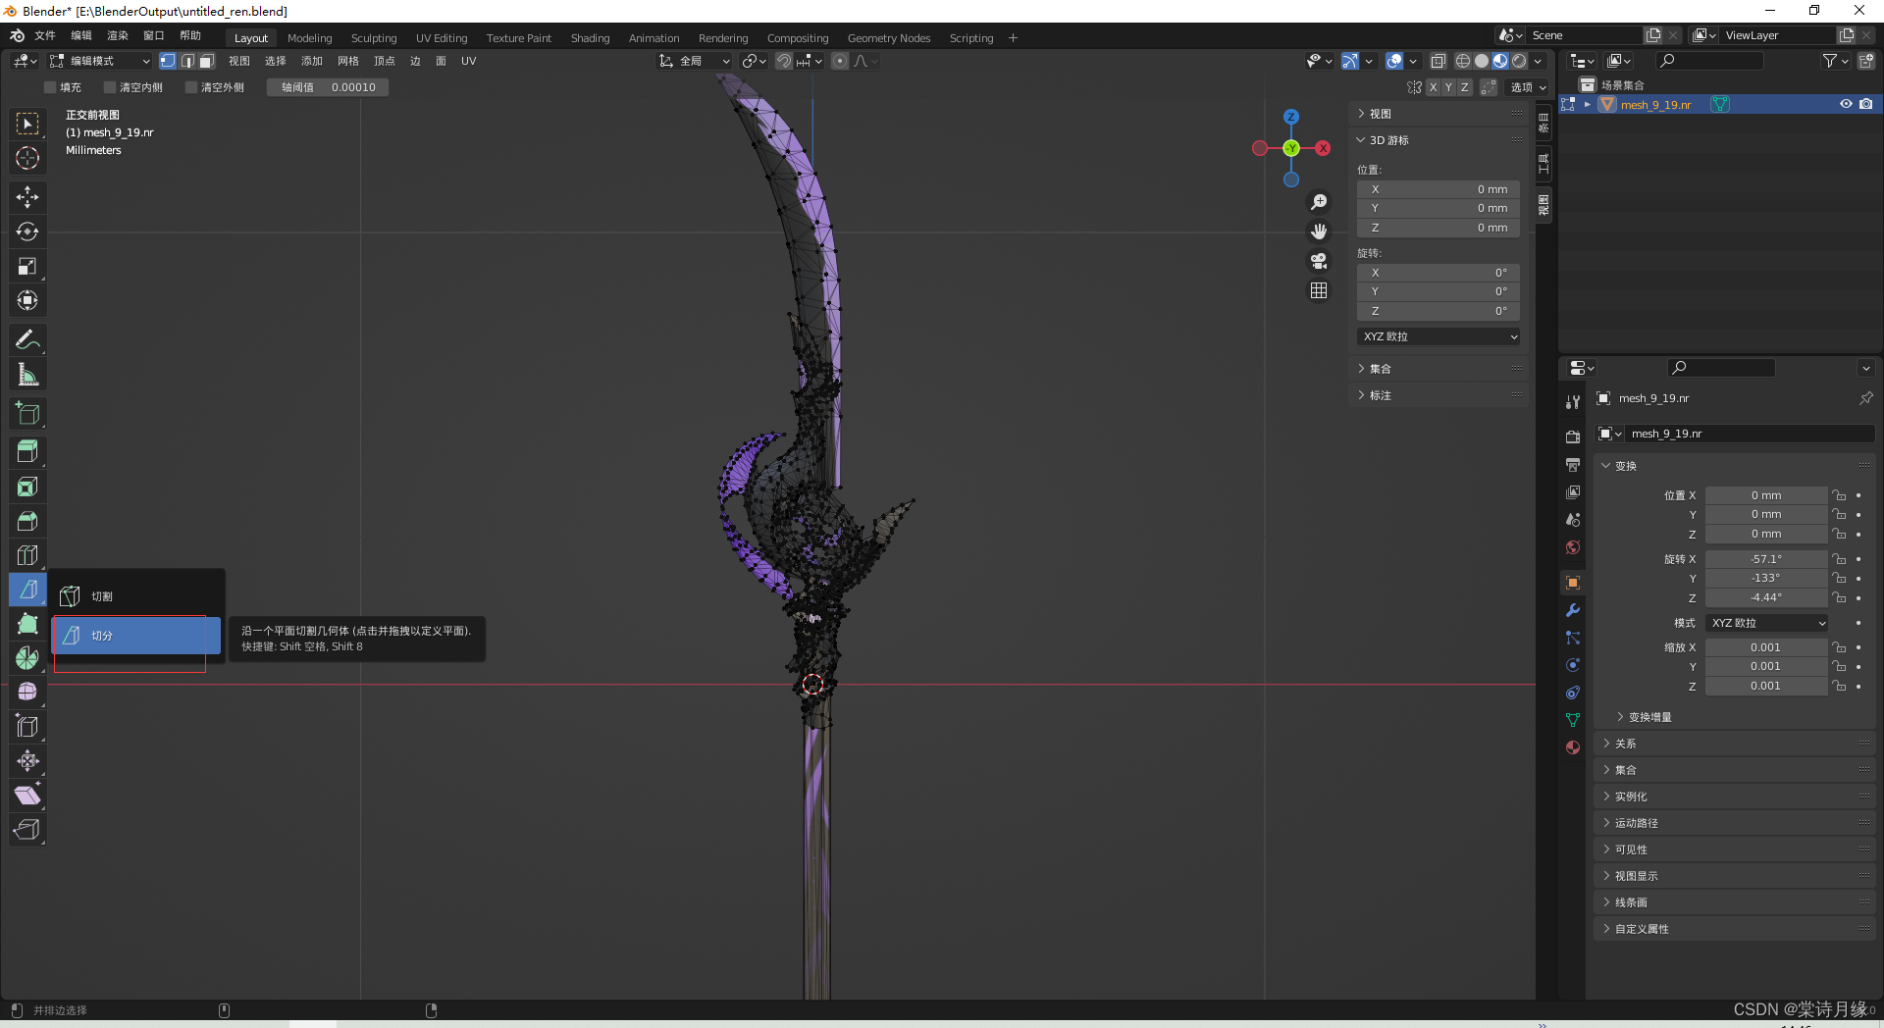1884x1028 pixels.
Task: Click the X mirror axis button
Action: 1433,87
